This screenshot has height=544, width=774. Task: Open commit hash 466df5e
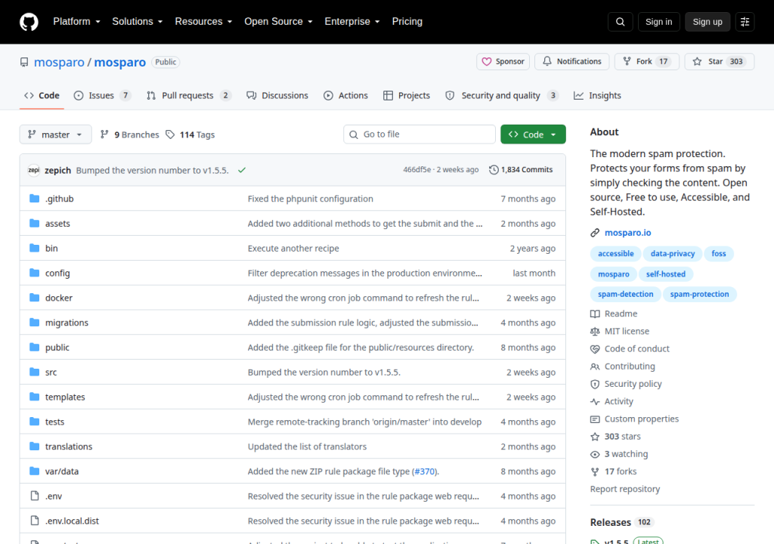[x=416, y=170]
